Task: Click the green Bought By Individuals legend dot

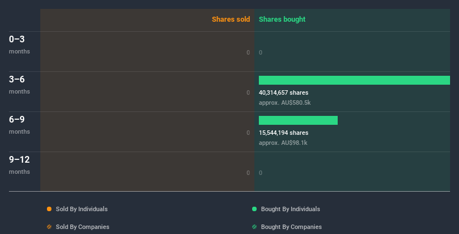Action: tap(254, 209)
